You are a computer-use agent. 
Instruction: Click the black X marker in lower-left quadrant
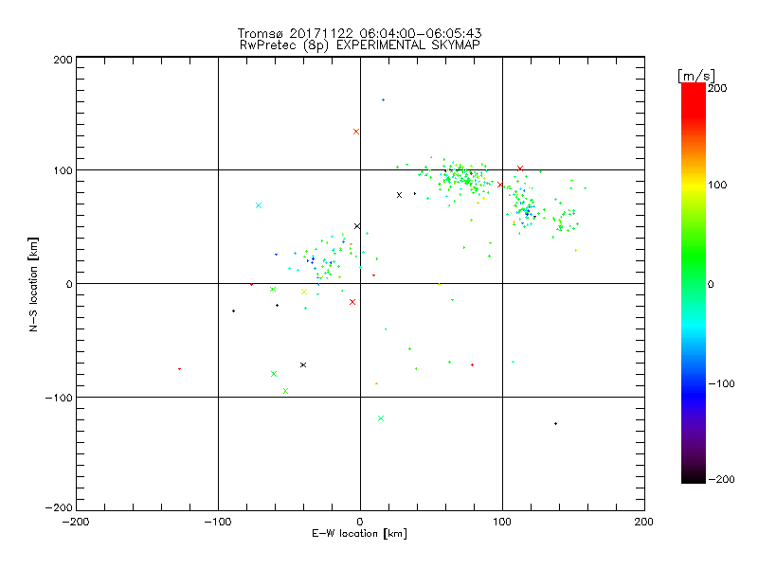(303, 364)
